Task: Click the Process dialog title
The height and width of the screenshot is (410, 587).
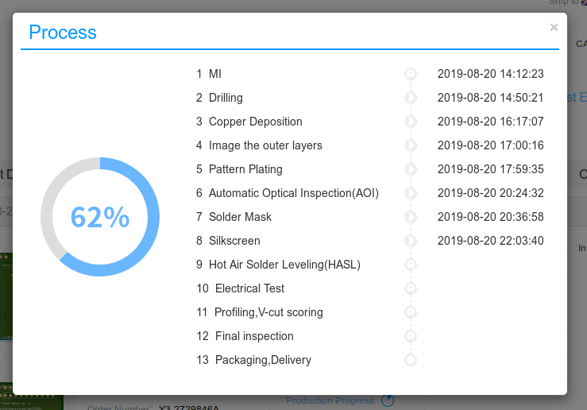Action: (63, 33)
